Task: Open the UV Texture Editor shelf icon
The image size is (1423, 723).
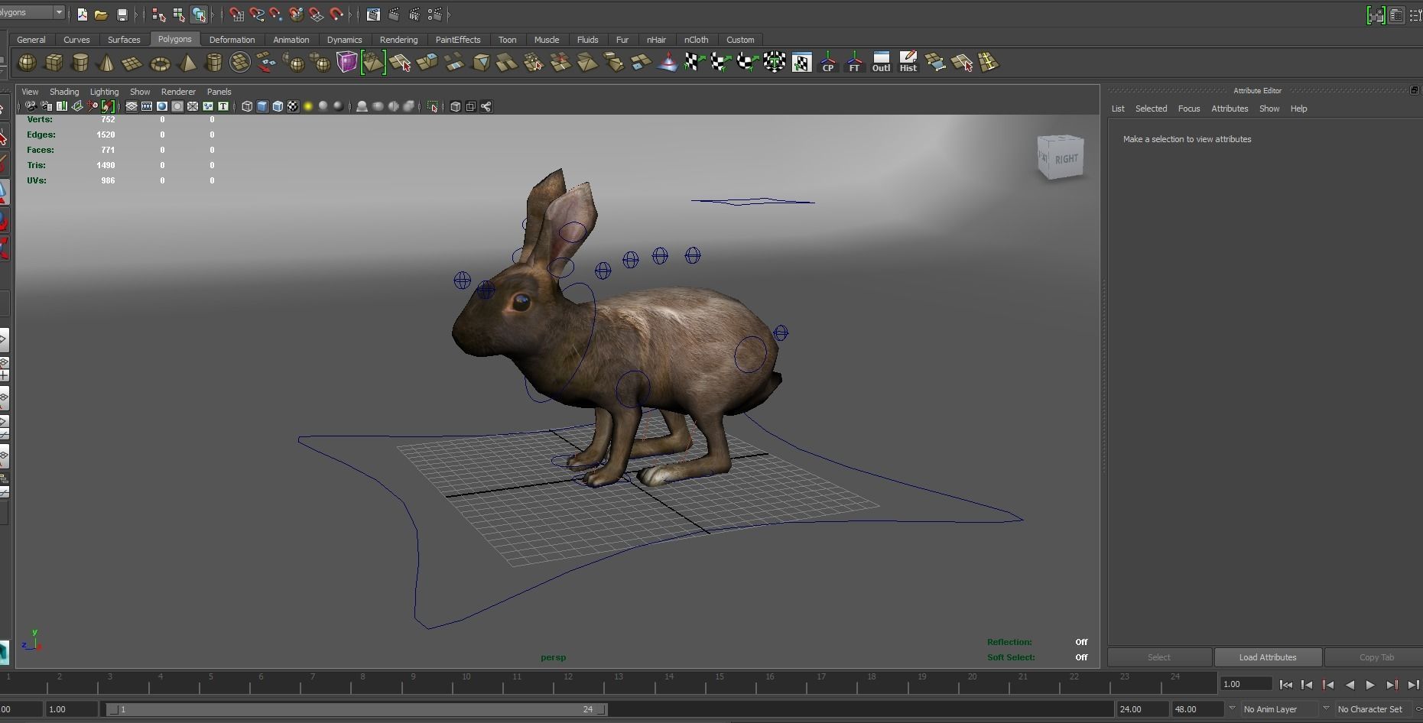Action: 801,63
